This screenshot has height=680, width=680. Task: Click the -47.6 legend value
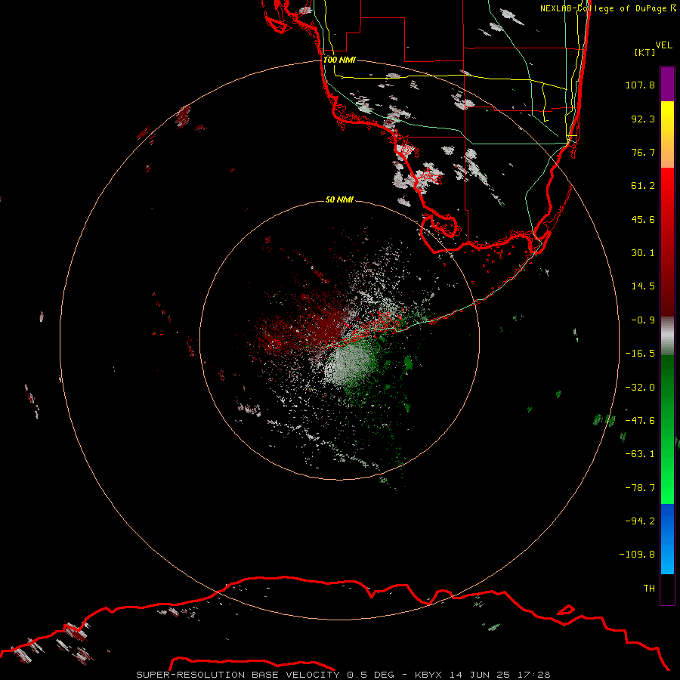[640, 421]
